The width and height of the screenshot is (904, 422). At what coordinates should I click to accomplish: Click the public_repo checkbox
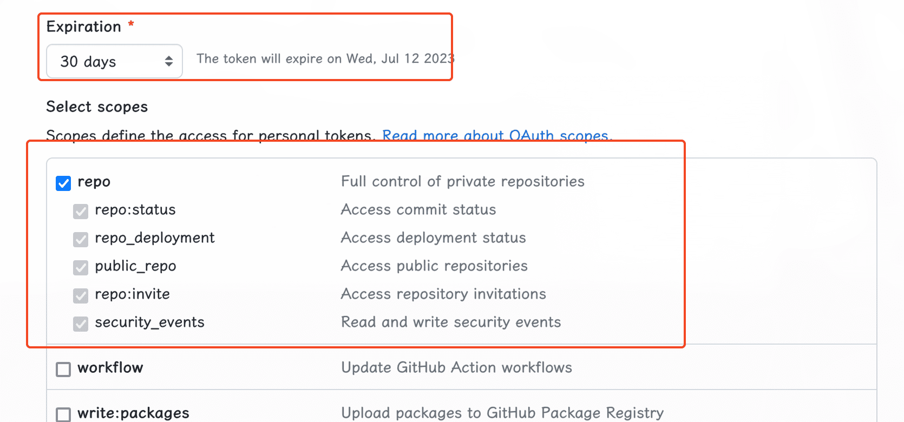(81, 267)
